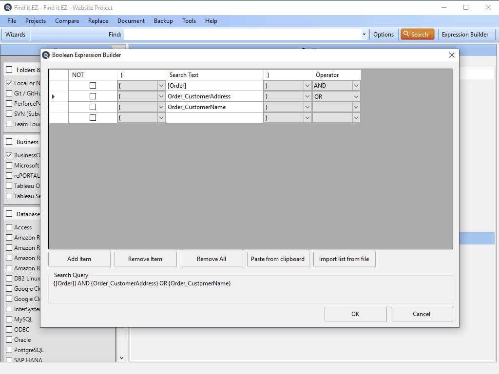499x374 pixels.
Task: Open the Find field history dropdown arrow
Action: click(364, 35)
